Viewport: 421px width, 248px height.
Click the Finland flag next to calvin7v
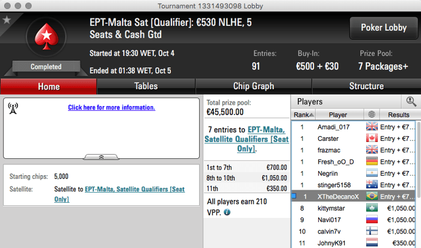click(372, 231)
